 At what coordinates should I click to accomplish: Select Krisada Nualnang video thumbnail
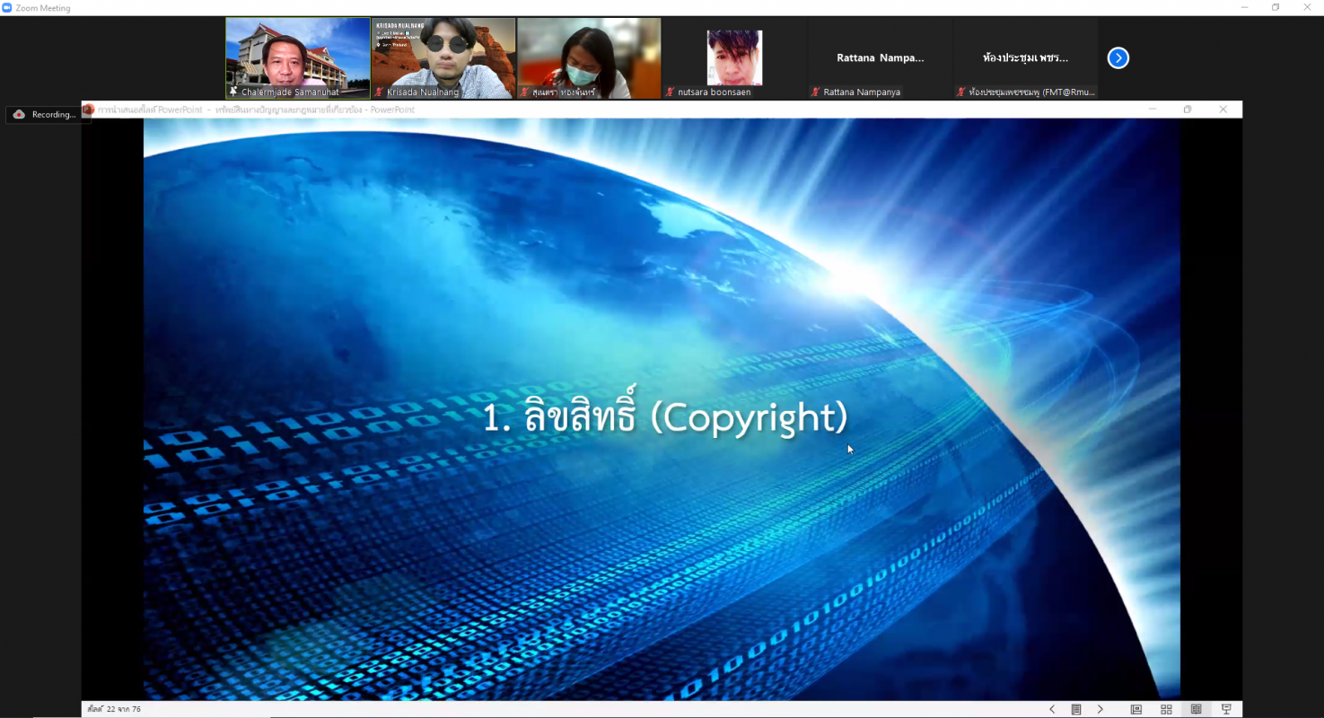click(x=443, y=58)
